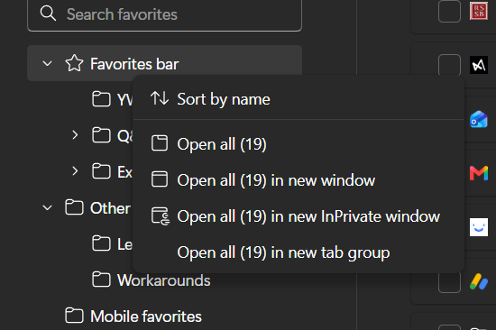Click the Google AdSense favicon
Screen dimensions: 496x330
[x=479, y=281]
